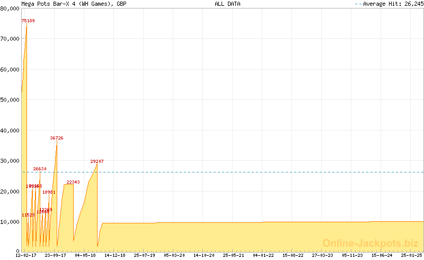Click the 80,000 y-axis label
The width and height of the screenshot is (424, 260).
click(x=10, y=8)
